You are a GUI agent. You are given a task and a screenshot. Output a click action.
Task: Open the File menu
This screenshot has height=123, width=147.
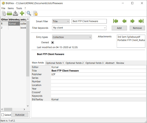click(x=3, y=8)
